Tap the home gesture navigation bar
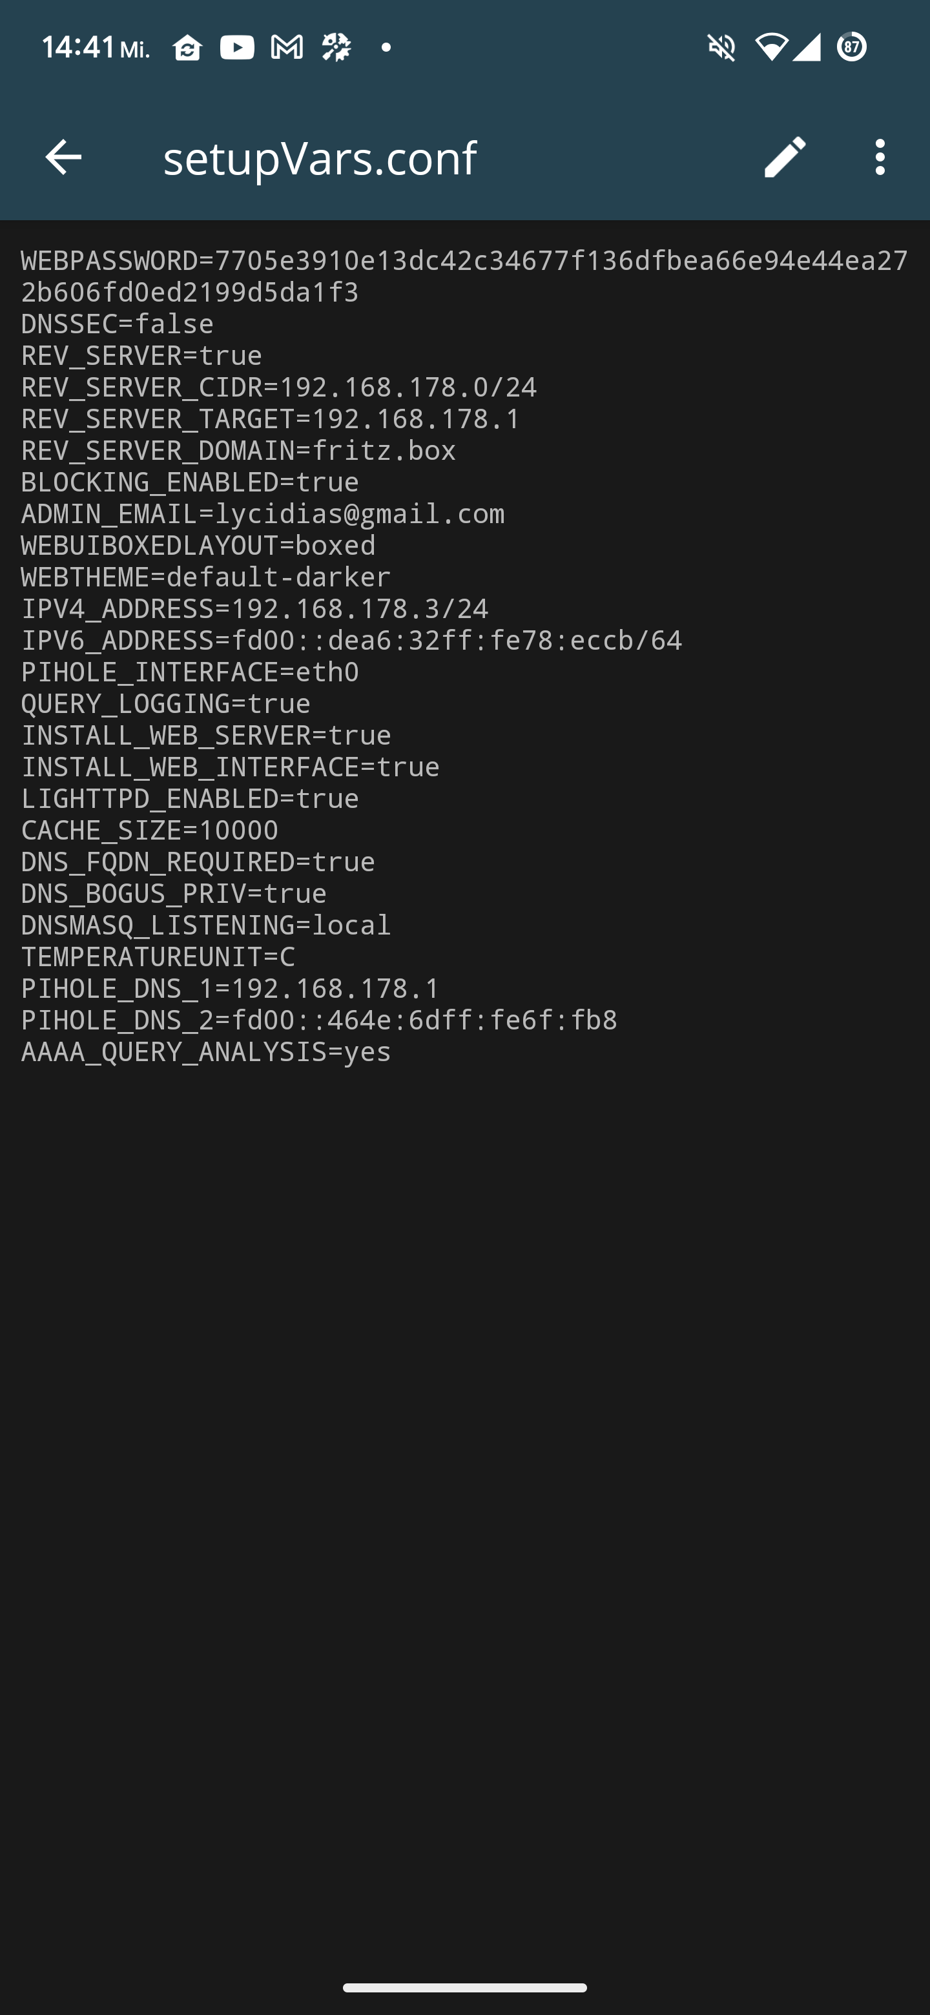This screenshot has height=2015, width=930. [464, 1988]
